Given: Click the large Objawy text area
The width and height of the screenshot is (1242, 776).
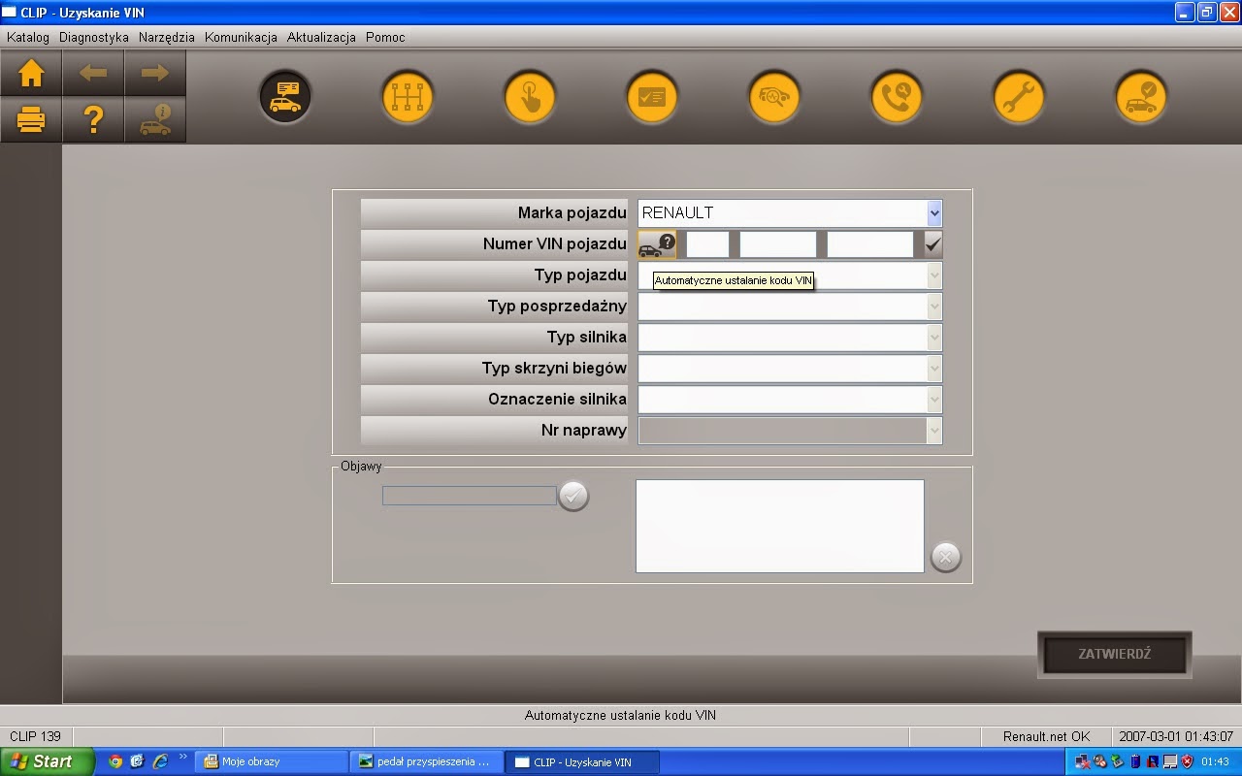Looking at the screenshot, I should [780, 526].
